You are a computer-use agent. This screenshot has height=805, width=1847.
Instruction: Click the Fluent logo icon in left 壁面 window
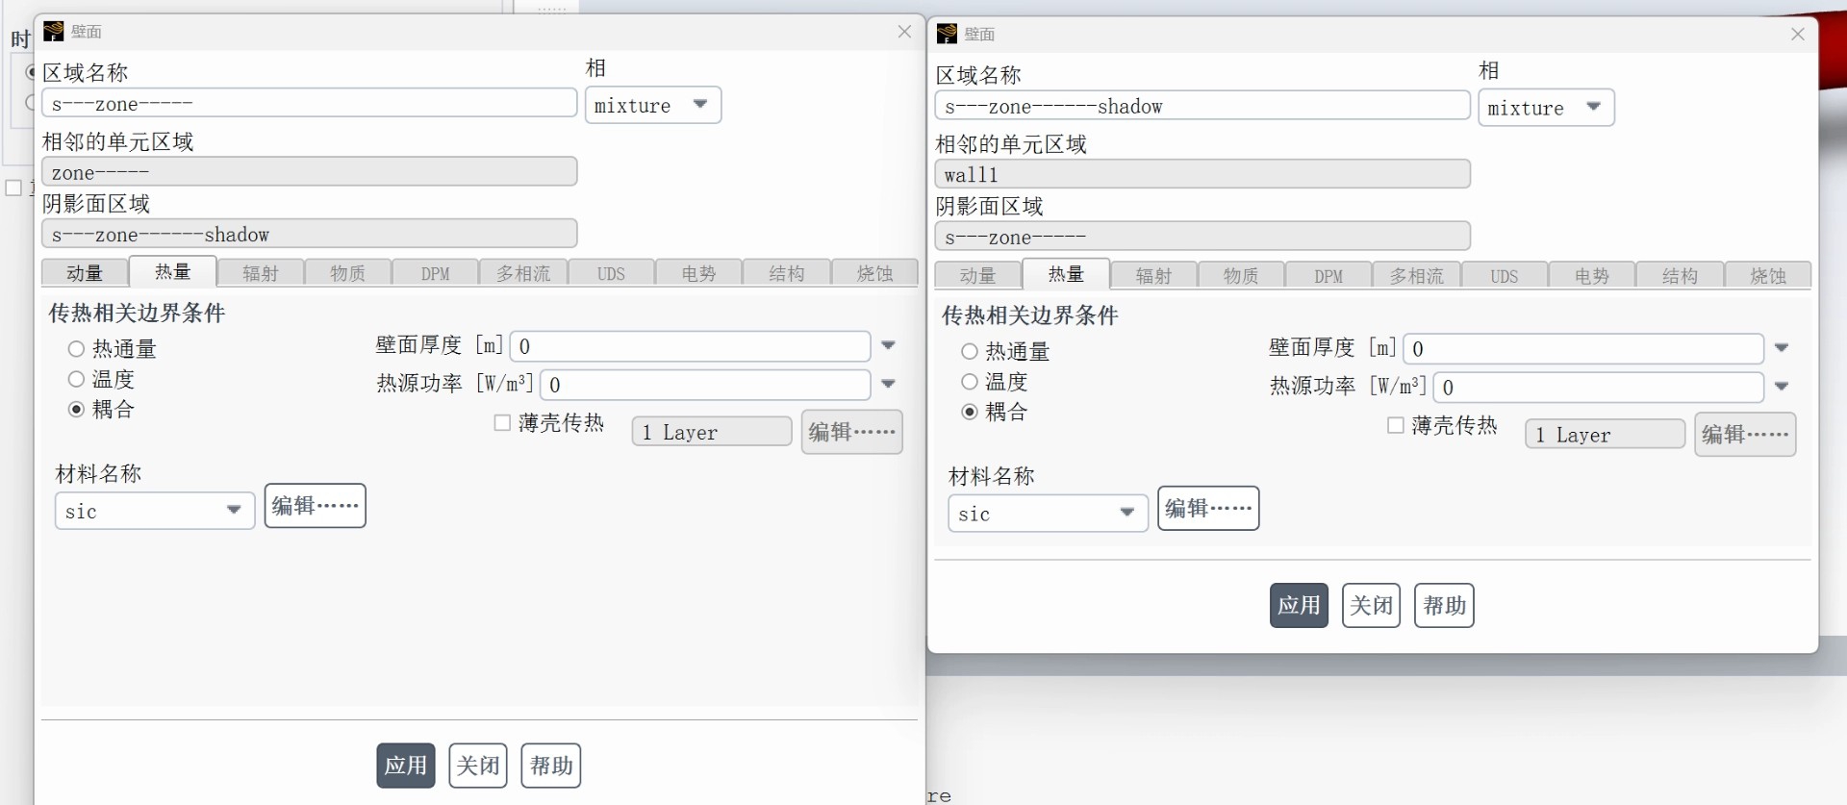click(x=54, y=32)
